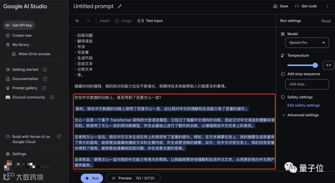Click the Getting started graduation cap icon

8,69
